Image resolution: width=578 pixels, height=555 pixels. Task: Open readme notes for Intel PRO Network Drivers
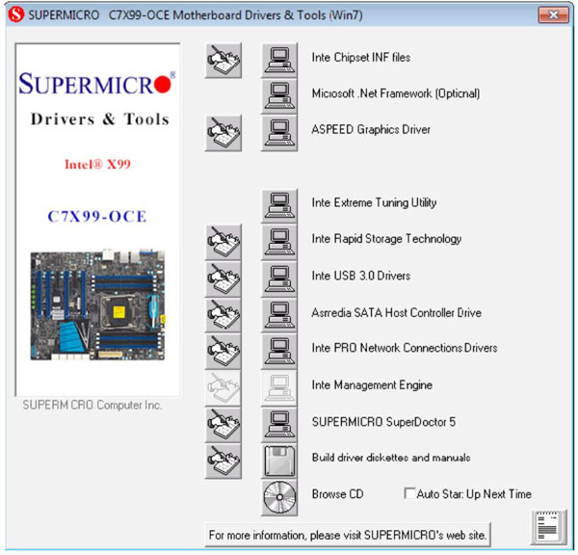pos(223,351)
